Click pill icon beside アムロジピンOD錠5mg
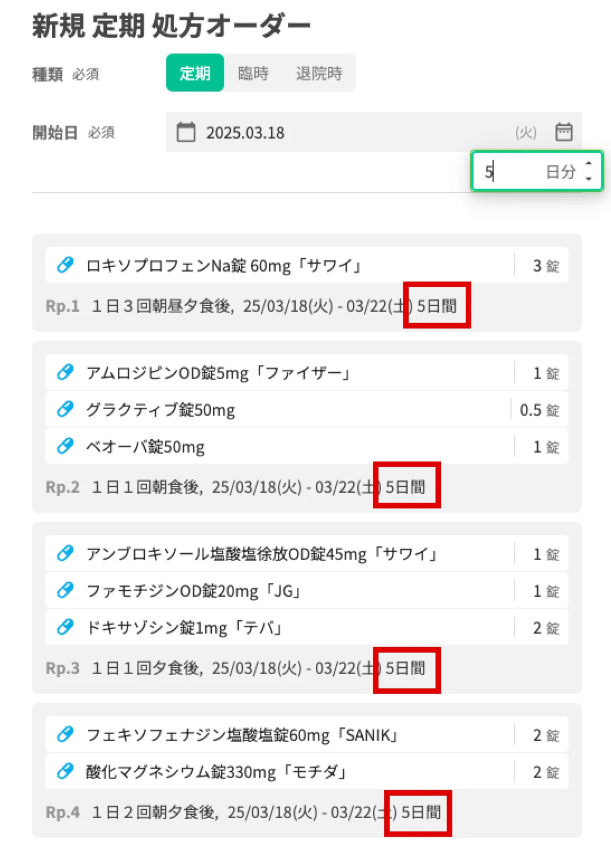 65,372
